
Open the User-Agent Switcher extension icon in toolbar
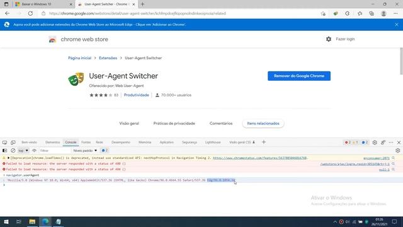336,14
